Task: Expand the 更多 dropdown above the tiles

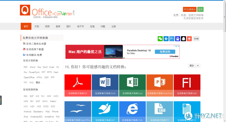Action: point(194,66)
